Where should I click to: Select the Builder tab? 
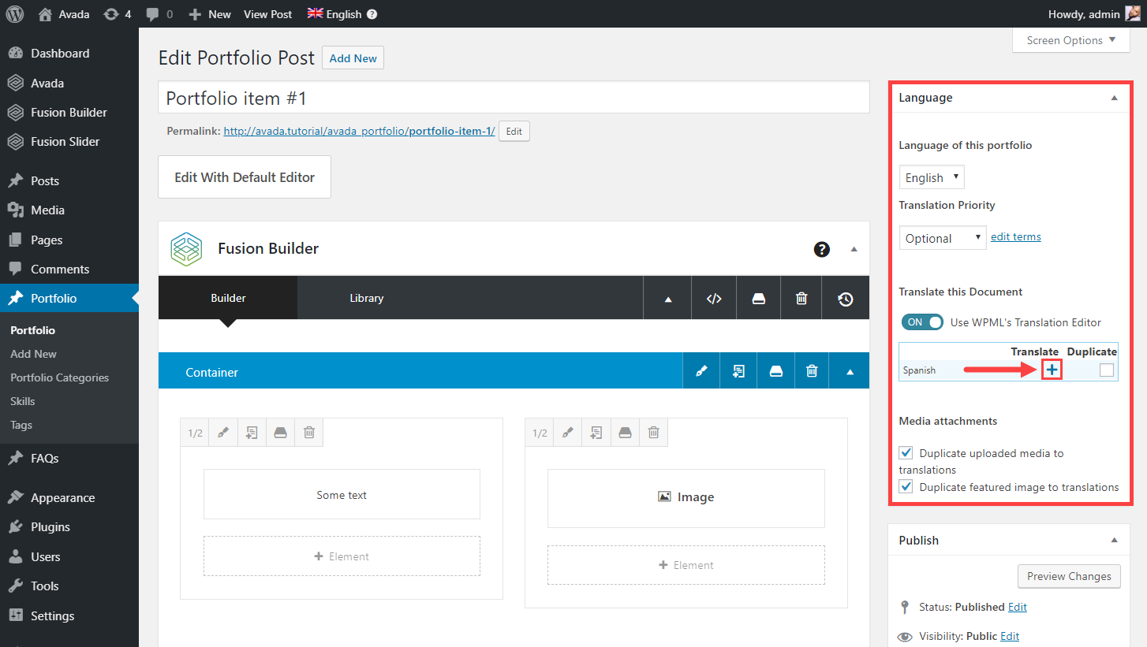[228, 298]
